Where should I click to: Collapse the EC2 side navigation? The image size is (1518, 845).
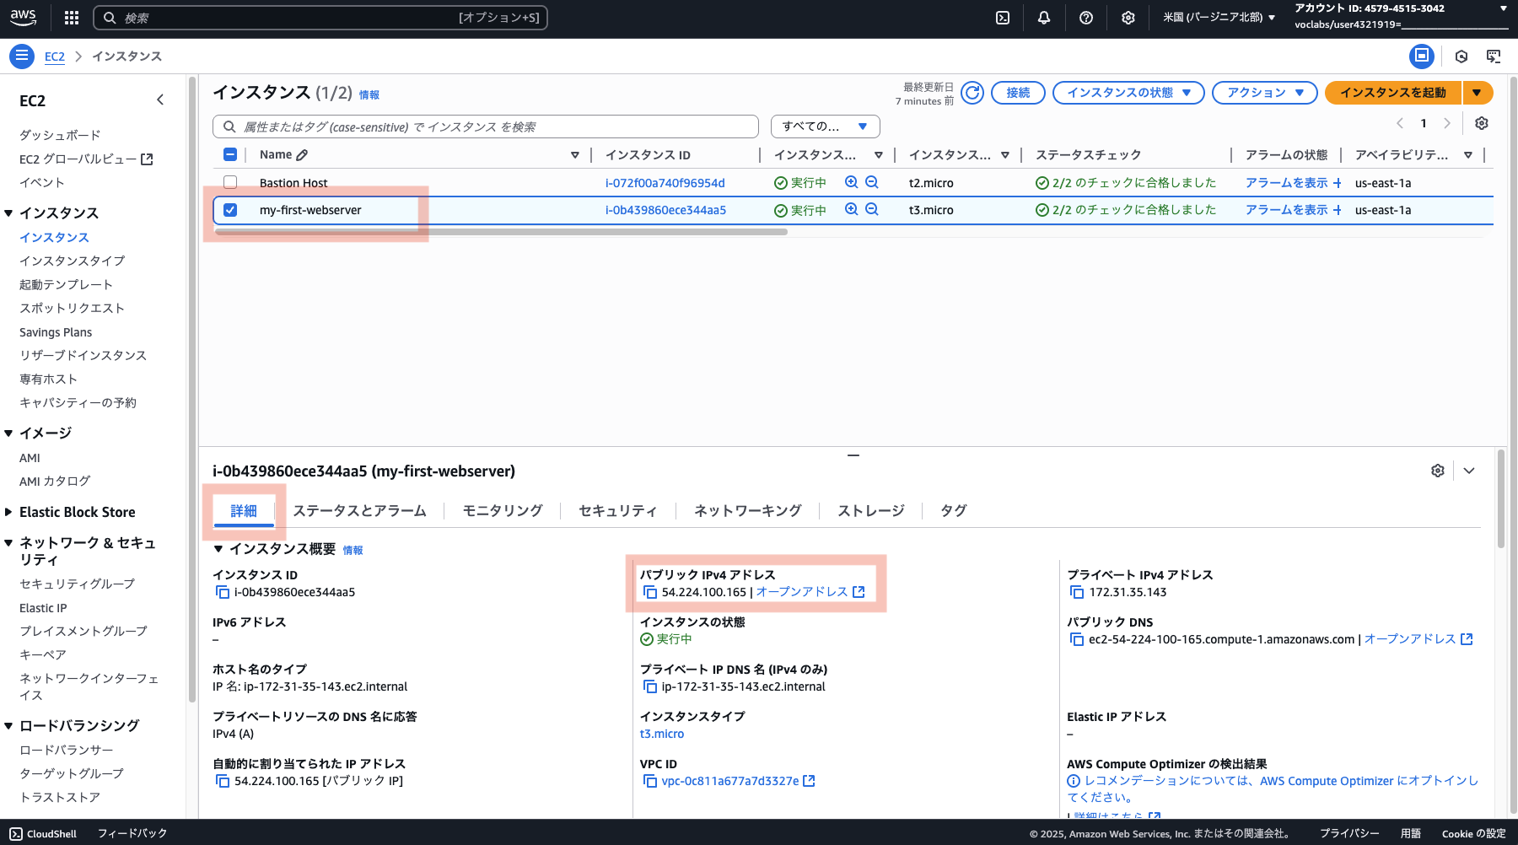[x=160, y=100]
